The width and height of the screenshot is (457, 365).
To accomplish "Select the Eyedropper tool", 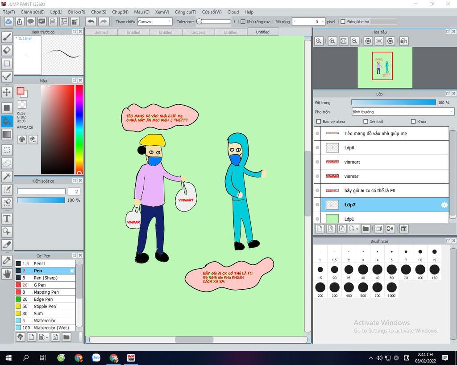I will click(7, 261).
